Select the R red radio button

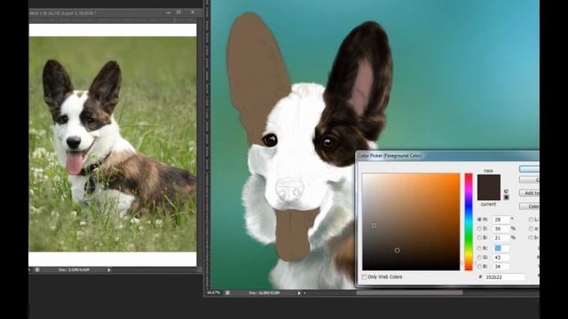point(479,248)
